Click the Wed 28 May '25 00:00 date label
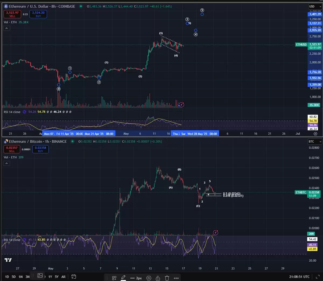 (202, 134)
